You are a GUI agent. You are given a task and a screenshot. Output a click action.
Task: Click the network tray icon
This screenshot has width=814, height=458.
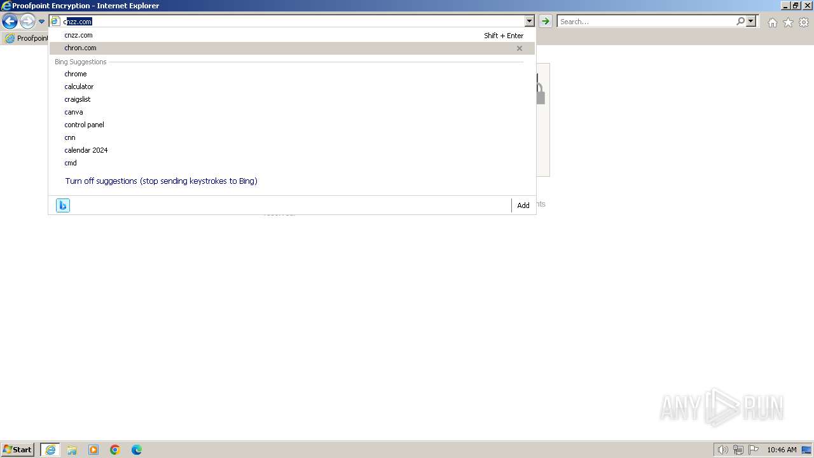point(738,450)
